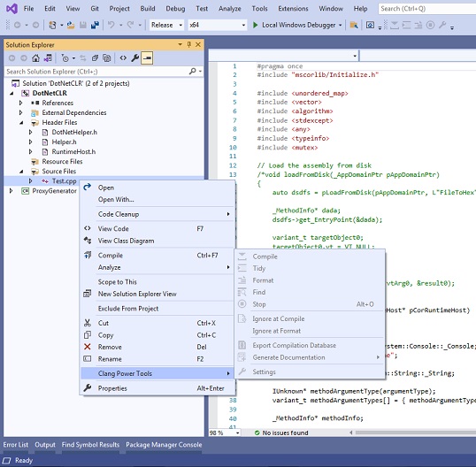
Task: Start the Local Windows Debugger
Action: tap(294, 25)
